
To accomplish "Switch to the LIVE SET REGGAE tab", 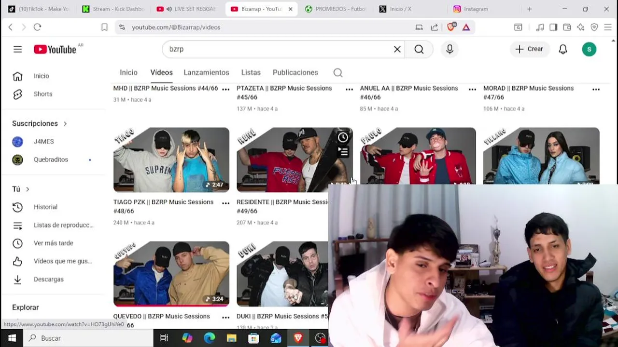I will point(187,9).
